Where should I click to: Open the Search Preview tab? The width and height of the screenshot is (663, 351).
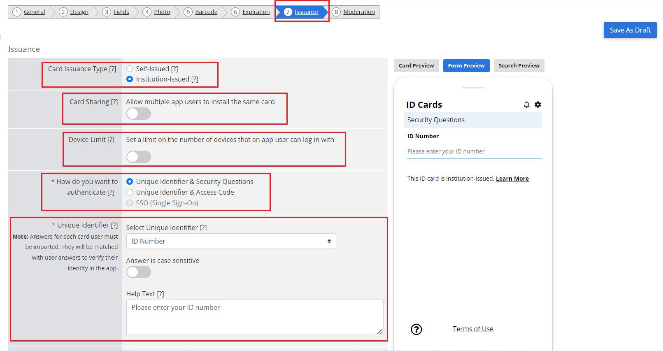point(519,65)
